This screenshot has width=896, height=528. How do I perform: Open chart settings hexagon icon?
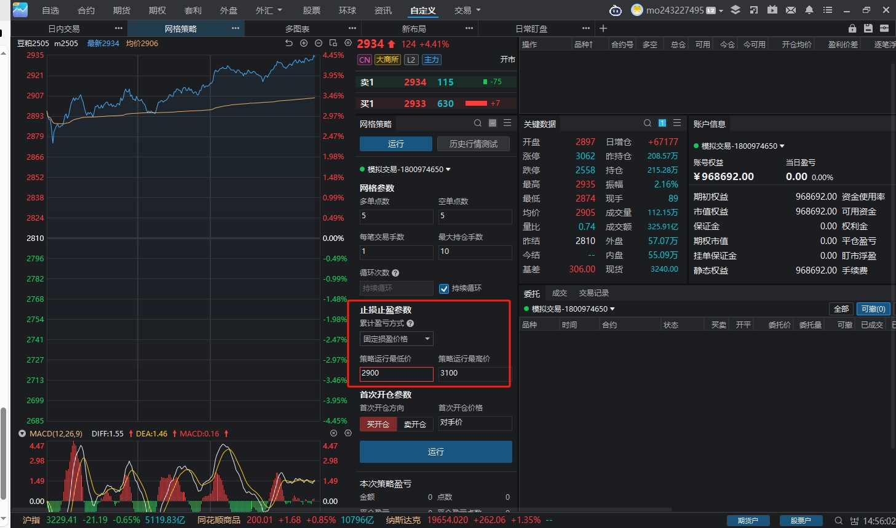(348, 43)
